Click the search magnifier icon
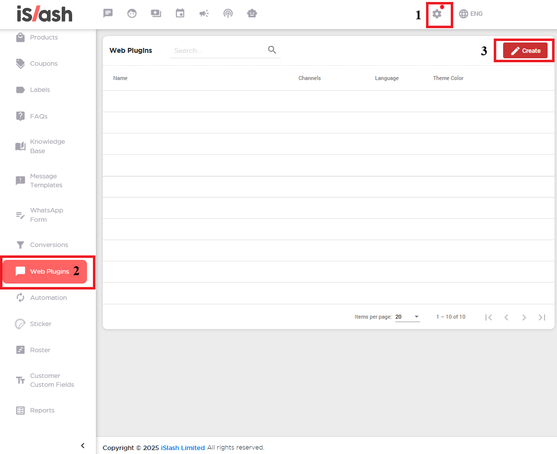The width and height of the screenshot is (557, 454). [272, 50]
